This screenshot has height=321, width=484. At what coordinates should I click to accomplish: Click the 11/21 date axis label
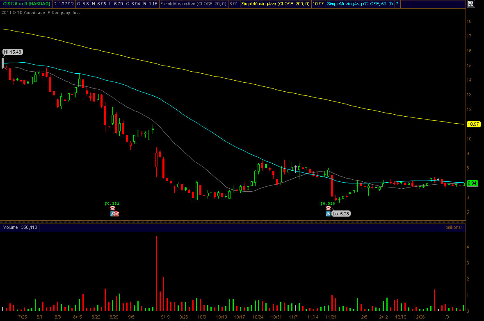coord(331,317)
